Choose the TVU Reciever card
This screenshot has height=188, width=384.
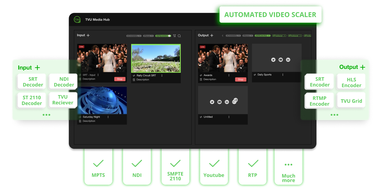point(63,100)
